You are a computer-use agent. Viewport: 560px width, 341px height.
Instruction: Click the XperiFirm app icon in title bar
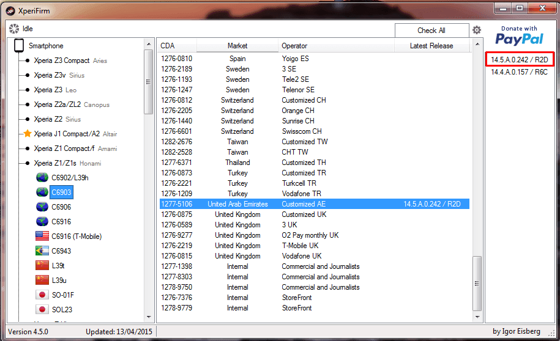tap(11, 11)
